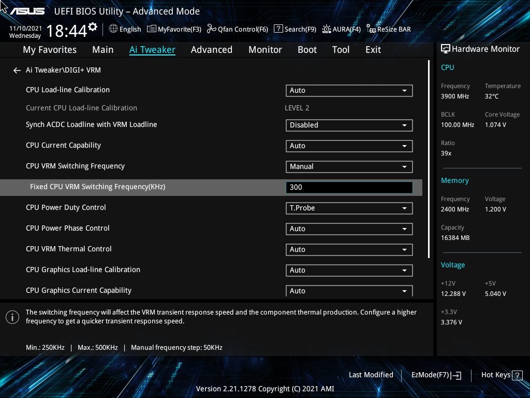The height and width of the screenshot is (398, 530).
Task: Click Fixed CPU VRM Switching Frequency field
Action: (x=349, y=188)
